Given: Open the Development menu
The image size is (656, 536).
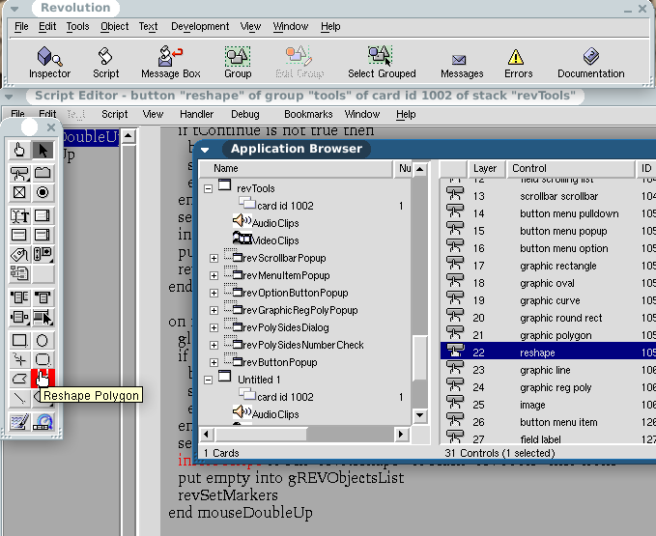Looking at the screenshot, I should (x=200, y=27).
